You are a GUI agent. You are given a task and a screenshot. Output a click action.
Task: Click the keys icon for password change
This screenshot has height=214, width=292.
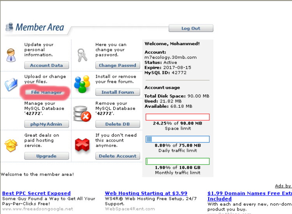click(x=82, y=54)
